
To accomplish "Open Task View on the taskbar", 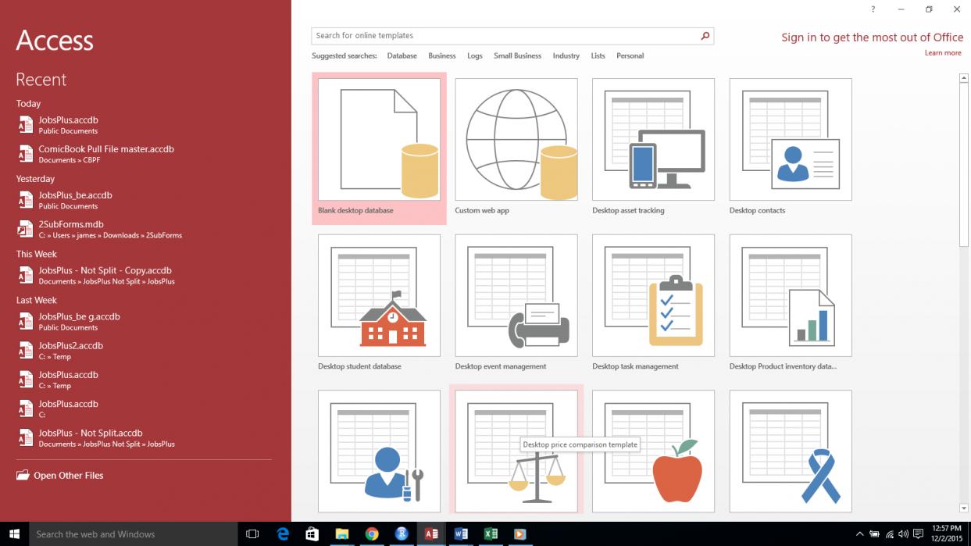I will (x=252, y=534).
